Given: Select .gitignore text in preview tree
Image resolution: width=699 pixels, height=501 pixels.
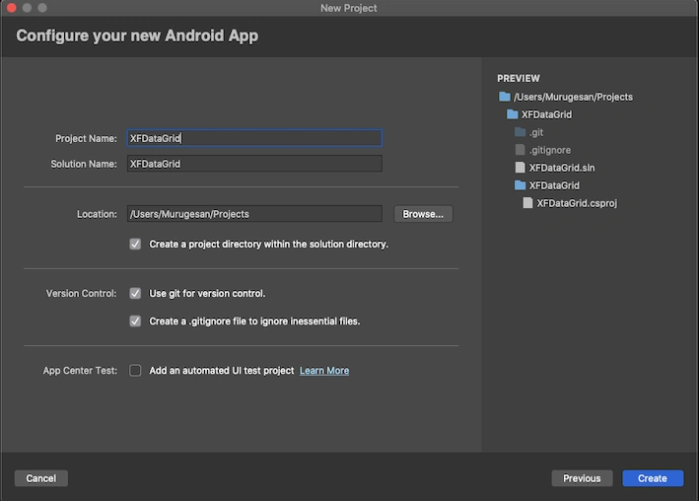Looking at the screenshot, I should point(550,150).
